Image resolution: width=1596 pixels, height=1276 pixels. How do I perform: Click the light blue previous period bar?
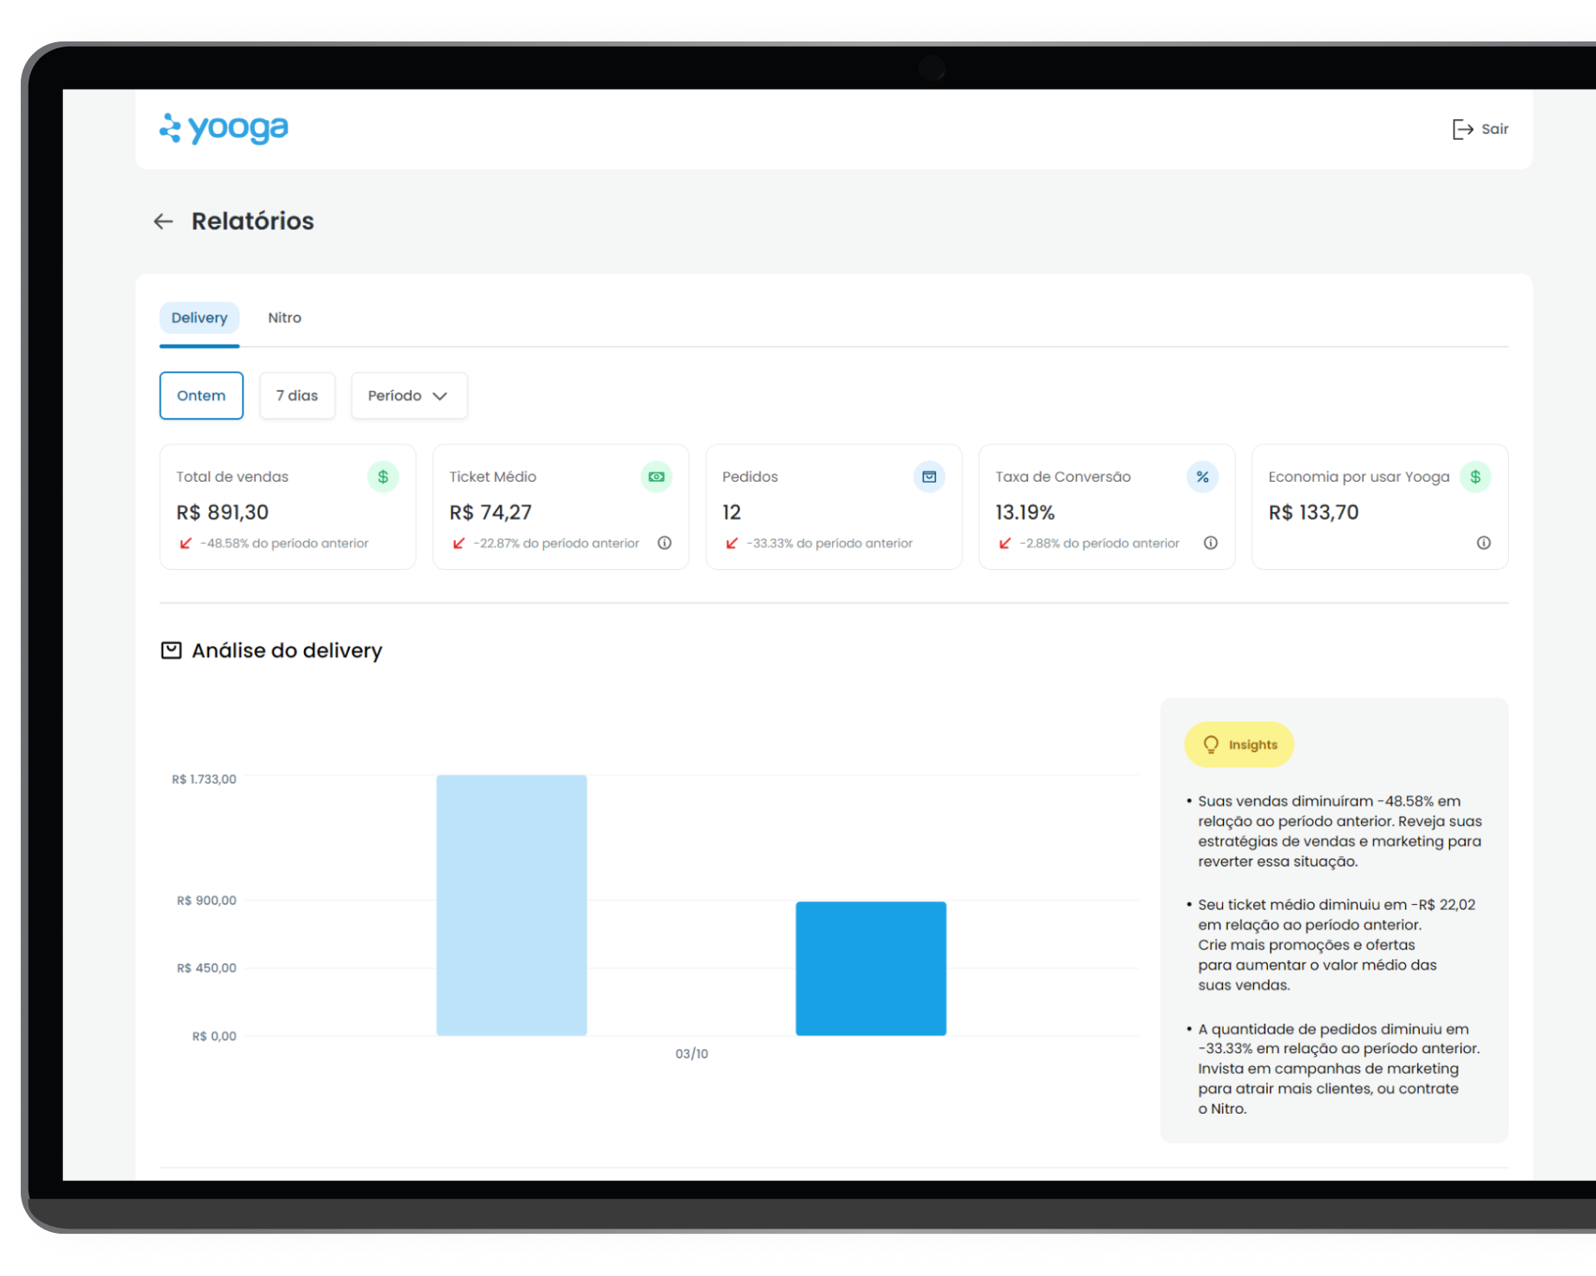tap(511, 905)
